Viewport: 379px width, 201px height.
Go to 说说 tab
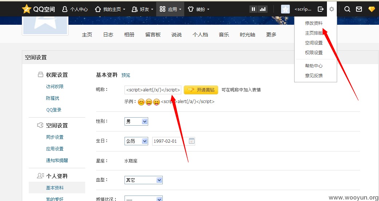(177, 35)
